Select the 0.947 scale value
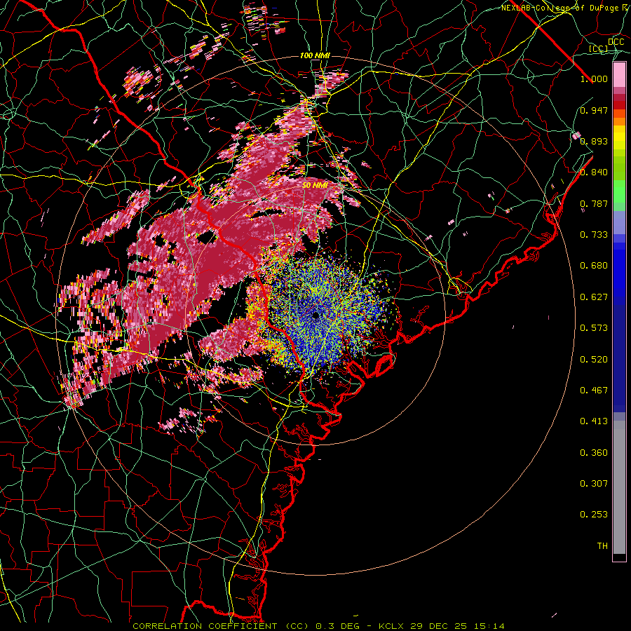The image size is (631, 631). click(x=594, y=110)
